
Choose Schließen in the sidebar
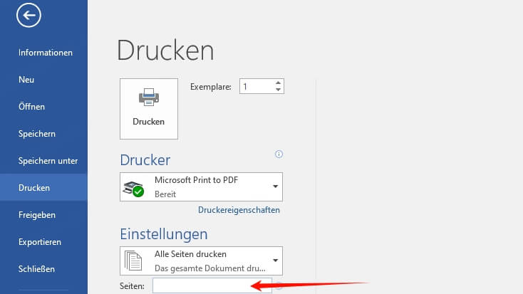click(36, 269)
